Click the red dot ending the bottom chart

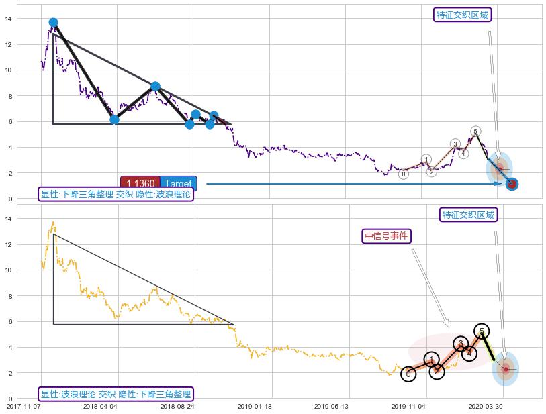coord(506,369)
